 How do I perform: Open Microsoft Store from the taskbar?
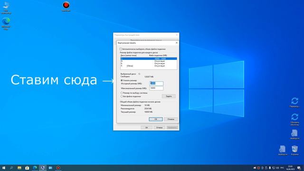click(27, 168)
